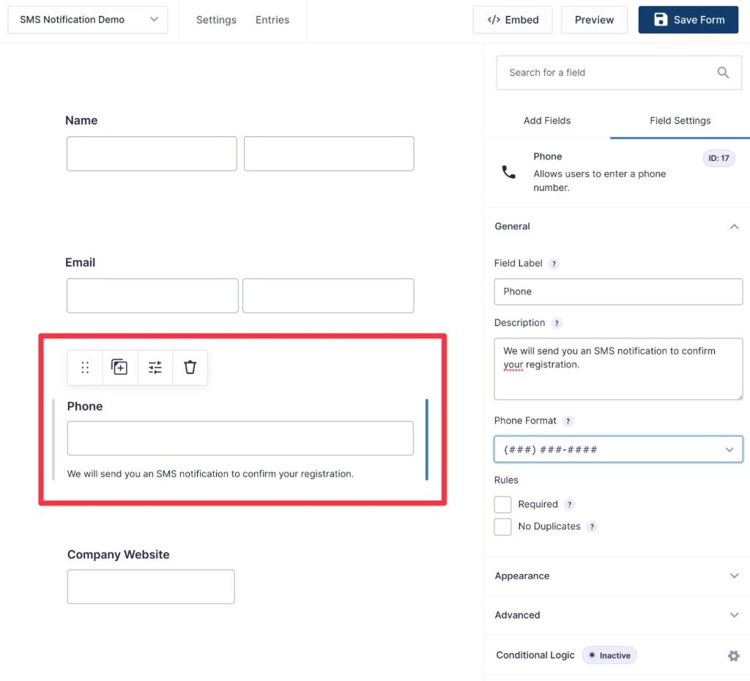Click the Save Form button
Image resolution: width=750 pixels, height=681 pixels.
688,20
